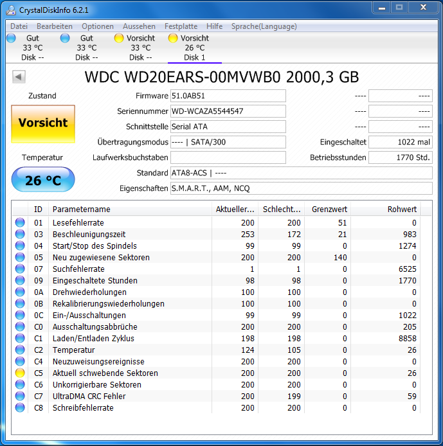Click status orb of Schreibfehlerrate row

[20, 407]
